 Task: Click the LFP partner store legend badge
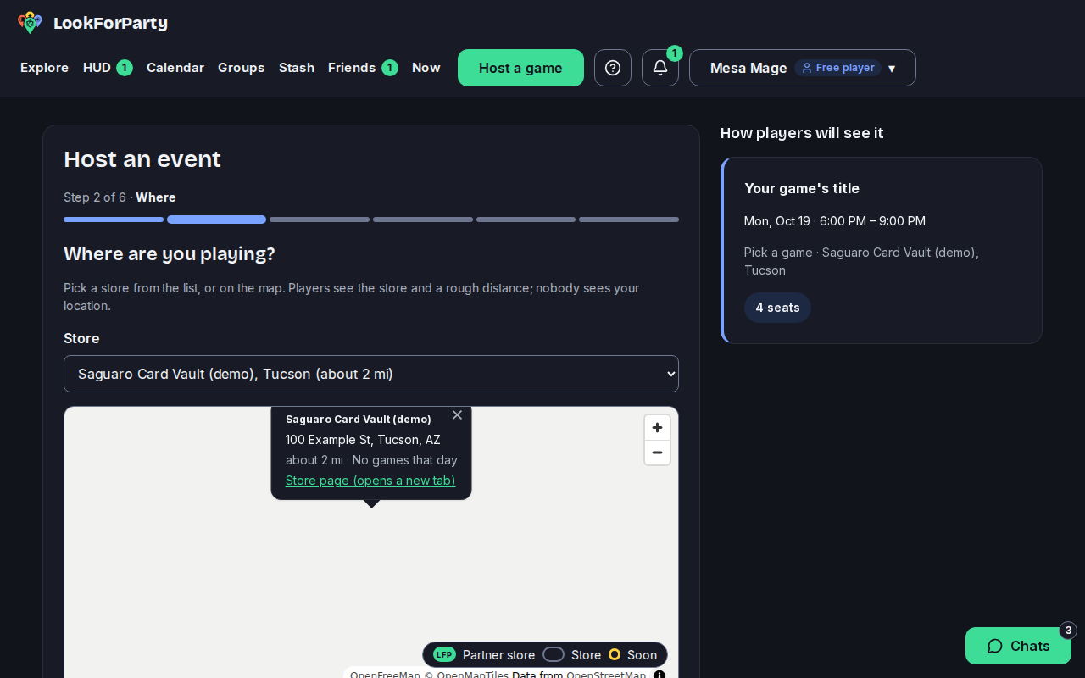[444, 654]
